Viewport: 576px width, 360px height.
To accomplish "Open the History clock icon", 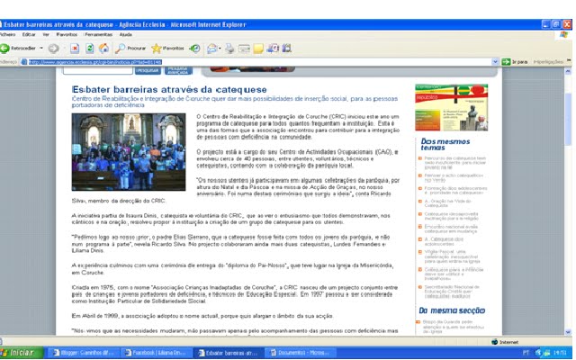I will pyautogui.click(x=194, y=48).
